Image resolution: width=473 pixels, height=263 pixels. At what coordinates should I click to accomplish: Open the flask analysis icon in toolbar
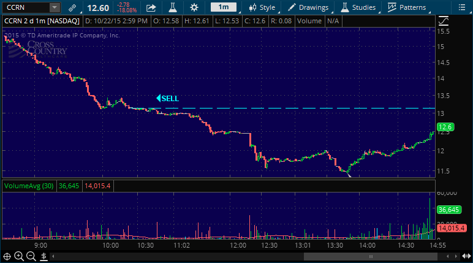pos(173,8)
